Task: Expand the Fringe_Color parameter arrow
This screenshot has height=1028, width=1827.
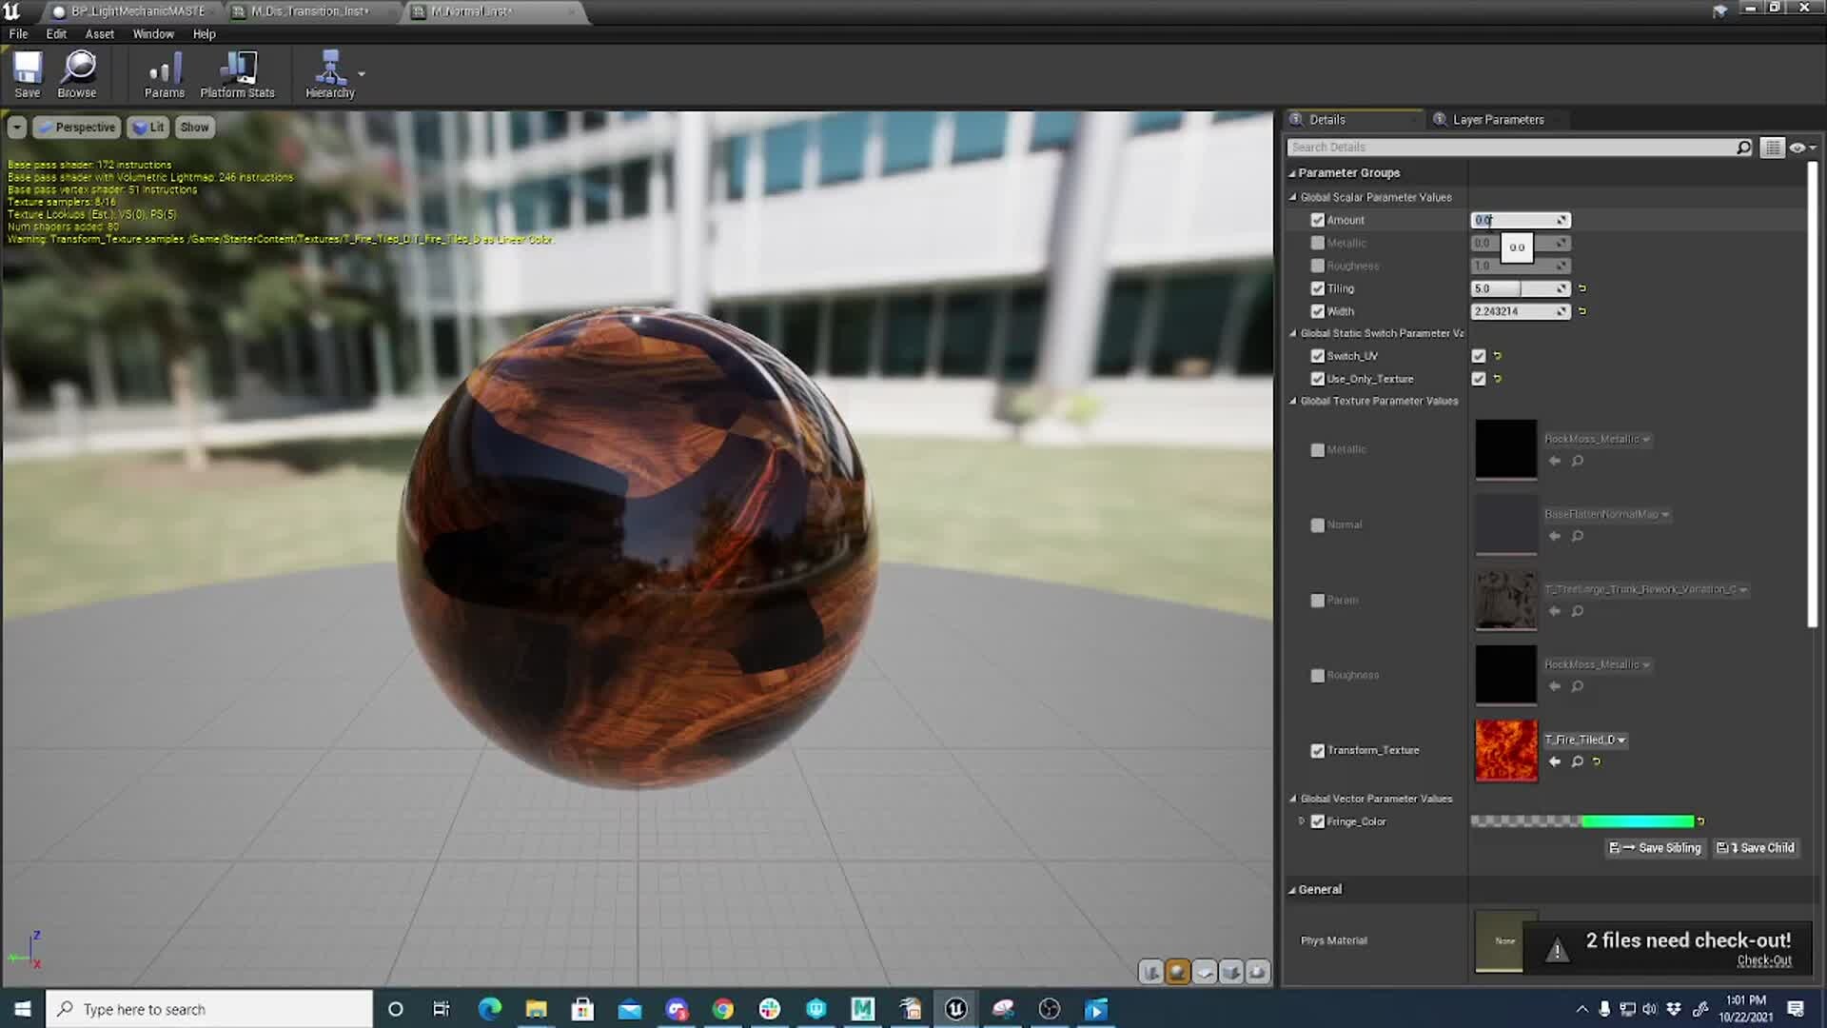Action: 1302,821
